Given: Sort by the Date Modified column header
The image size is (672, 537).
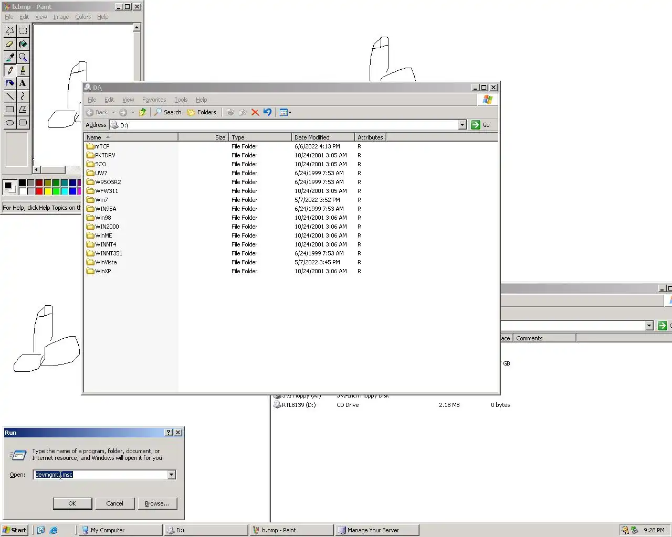Looking at the screenshot, I should point(323,137).
